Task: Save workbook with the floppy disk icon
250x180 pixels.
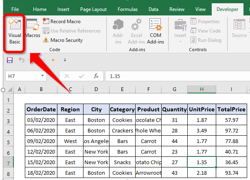Action: click(x=10, y=60)
